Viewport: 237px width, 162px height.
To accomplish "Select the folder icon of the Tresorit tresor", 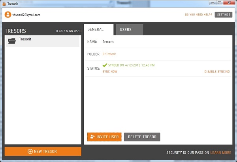I will pyautogui.click(x=12, y=40).
